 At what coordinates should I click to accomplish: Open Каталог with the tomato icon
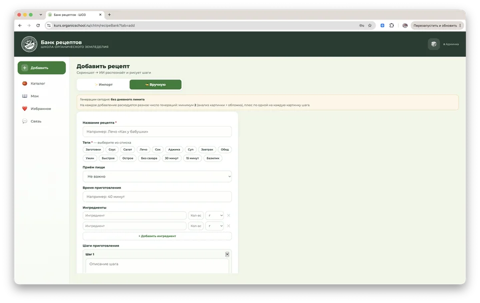coord(34,83)
